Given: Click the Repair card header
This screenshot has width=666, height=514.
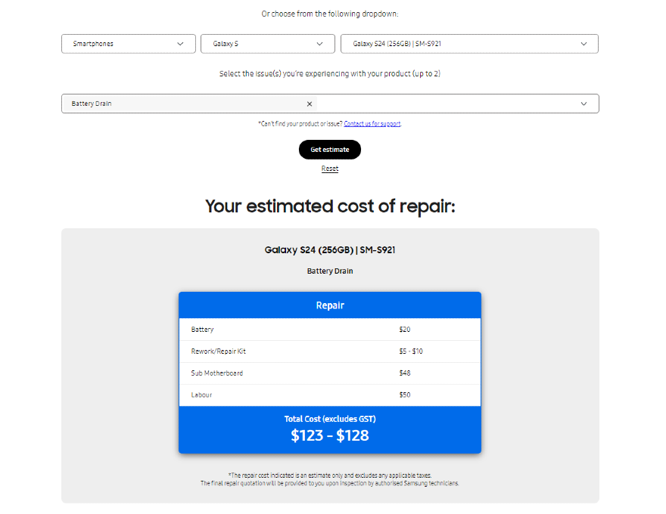Looking at the screenshot, I should pos(330,305).
